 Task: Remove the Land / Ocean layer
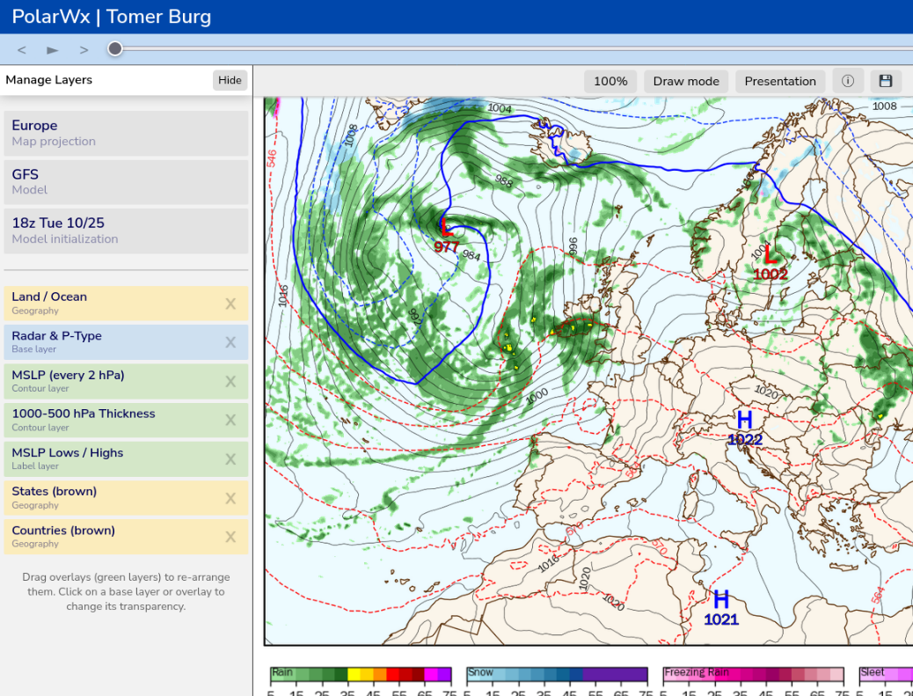point(230,304)
